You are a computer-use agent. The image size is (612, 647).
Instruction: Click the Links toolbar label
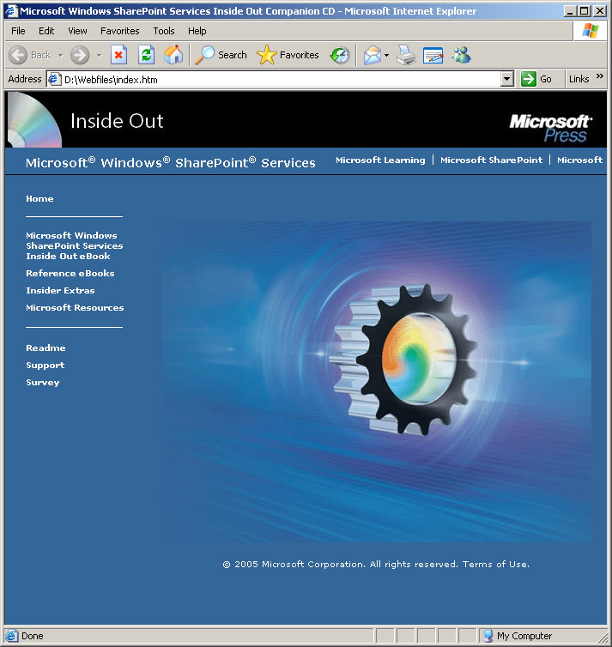pos(579,79)
